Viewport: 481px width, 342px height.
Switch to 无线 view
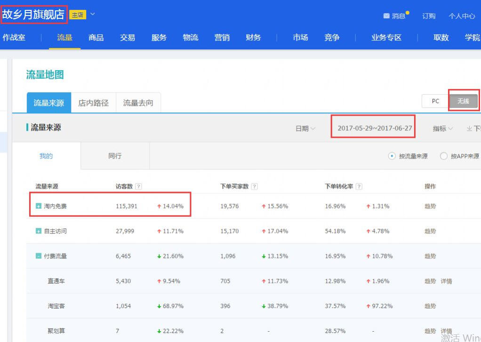(463, 101)
